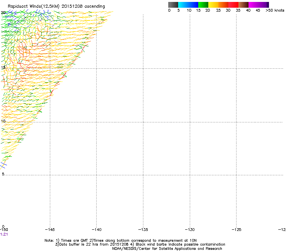Select the gray 0-5 knots legend color
The width and height of the screenshot is (286, 251).
pos(173,5)
